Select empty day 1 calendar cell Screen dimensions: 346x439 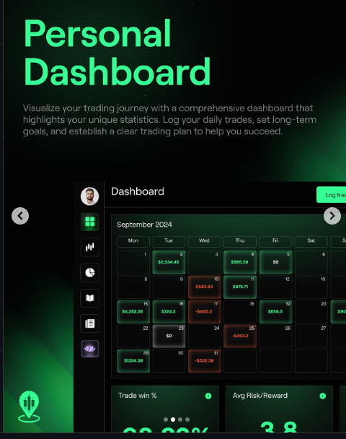(x=133, y=262)
